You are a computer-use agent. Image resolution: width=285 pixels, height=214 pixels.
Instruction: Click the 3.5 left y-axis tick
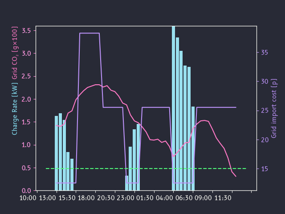26,31
